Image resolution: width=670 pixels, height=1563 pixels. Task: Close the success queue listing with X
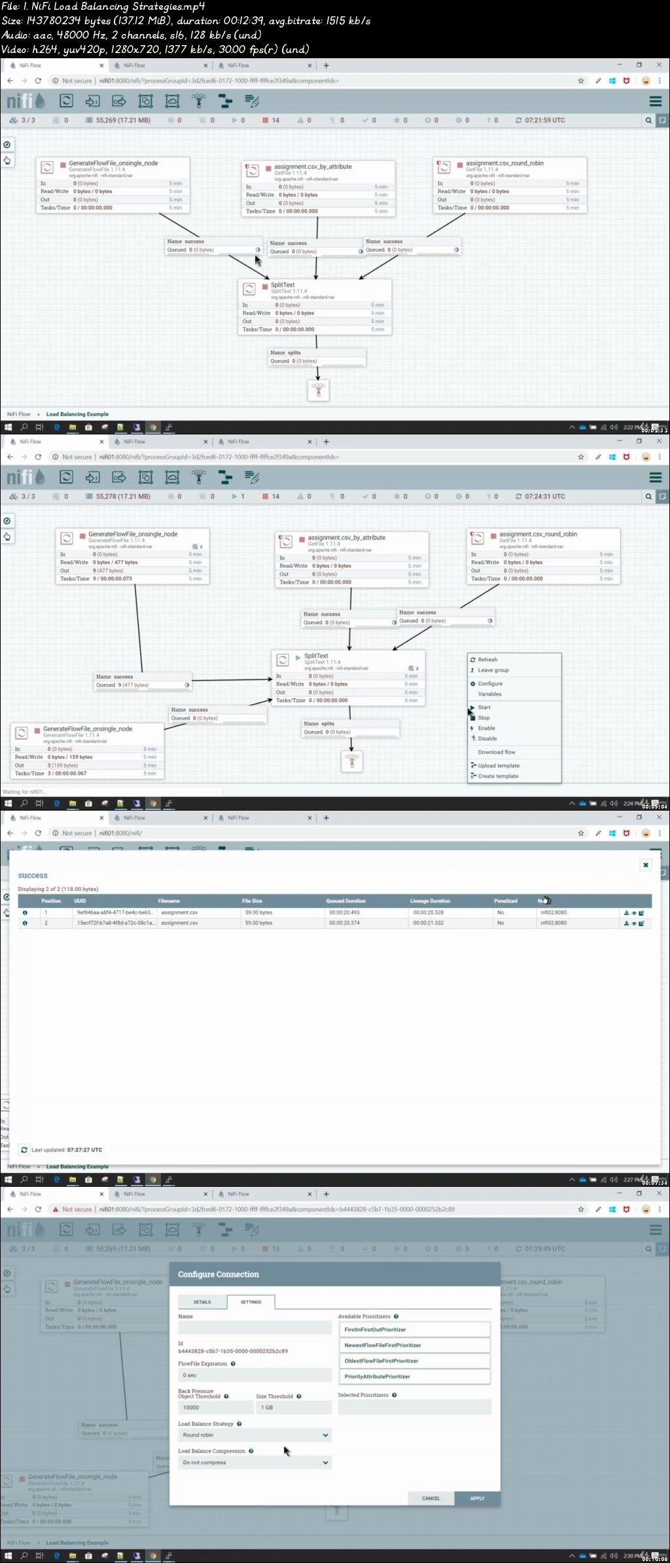pyautogui.click(x=646, y=865)
